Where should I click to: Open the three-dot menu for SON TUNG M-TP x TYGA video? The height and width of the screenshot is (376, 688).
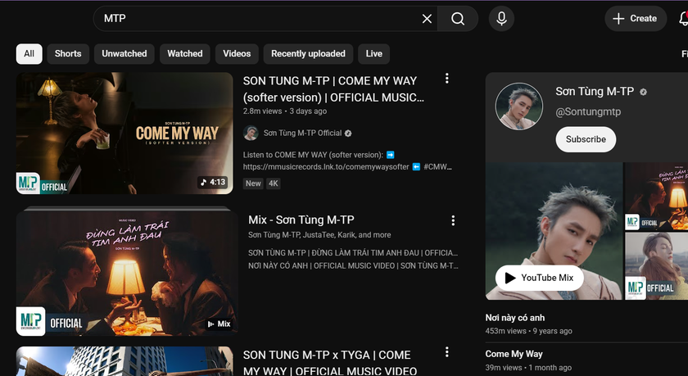[x=446, y=352]
